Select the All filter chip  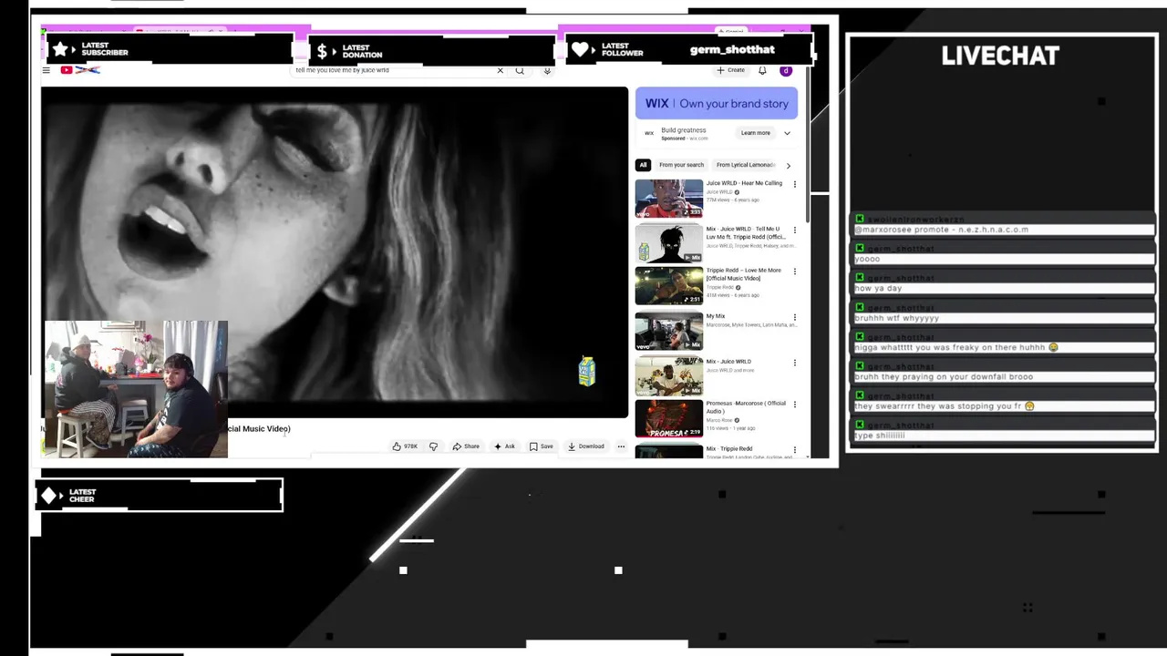tap(643, 165)
